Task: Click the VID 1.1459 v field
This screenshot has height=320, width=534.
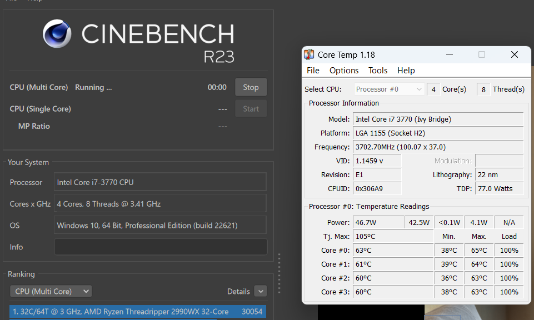Action: pos(377,161)
